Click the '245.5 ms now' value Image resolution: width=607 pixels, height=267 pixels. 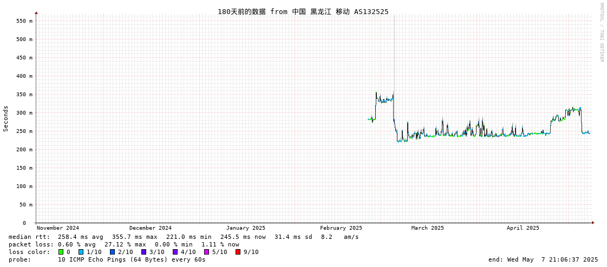243,237
